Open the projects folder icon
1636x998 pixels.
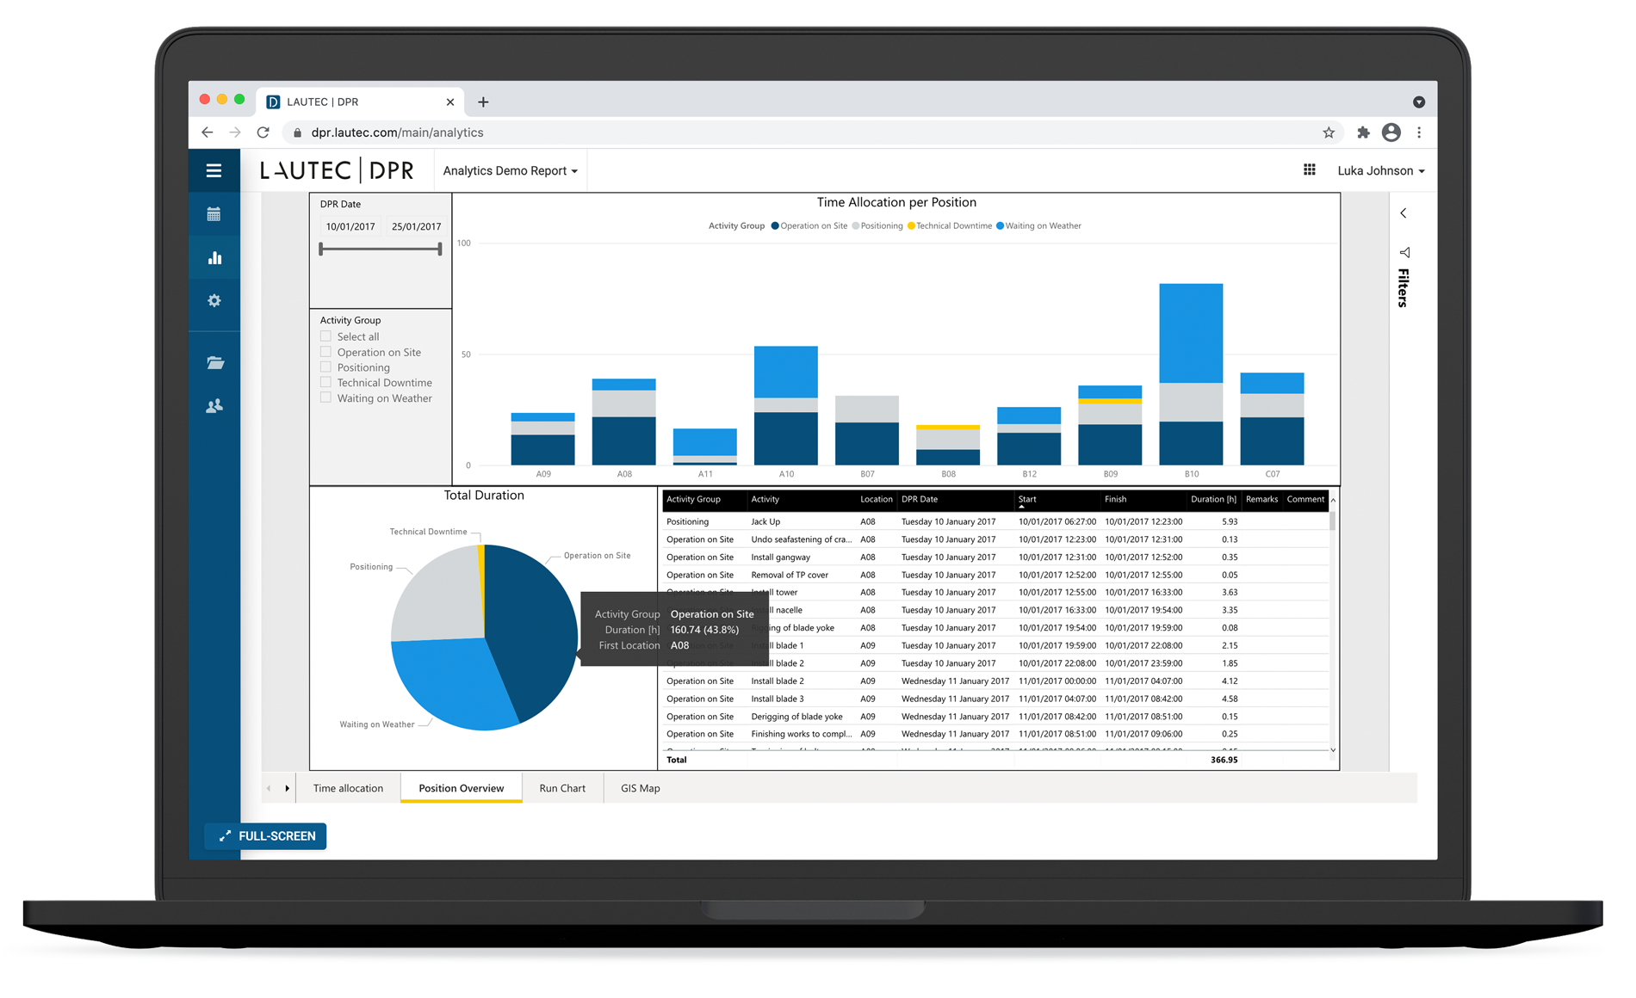(214, 362)
